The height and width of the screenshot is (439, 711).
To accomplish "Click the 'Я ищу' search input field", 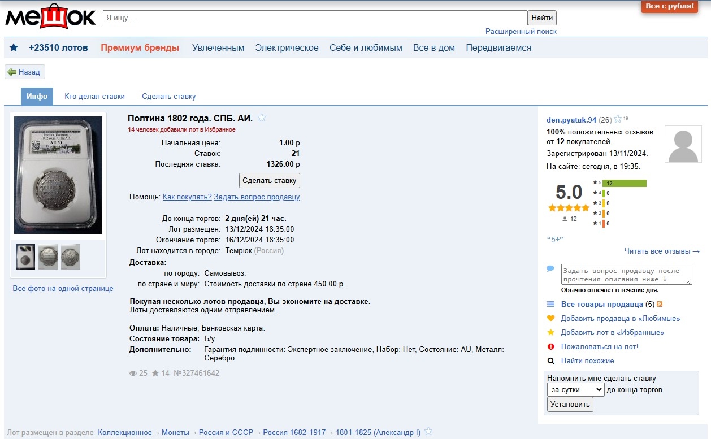I will point(315,18).
